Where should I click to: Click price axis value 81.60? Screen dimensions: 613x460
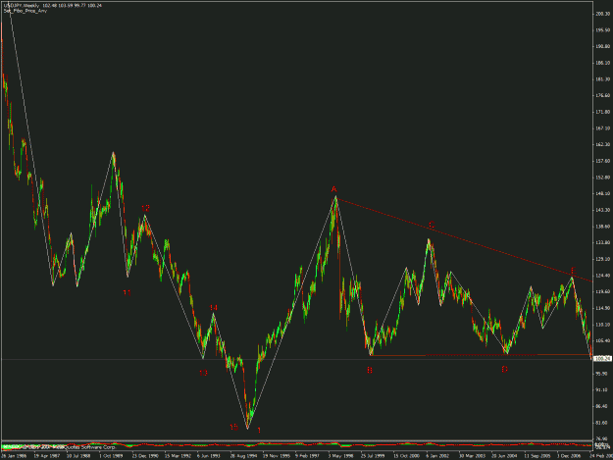(x=602, y=423)
